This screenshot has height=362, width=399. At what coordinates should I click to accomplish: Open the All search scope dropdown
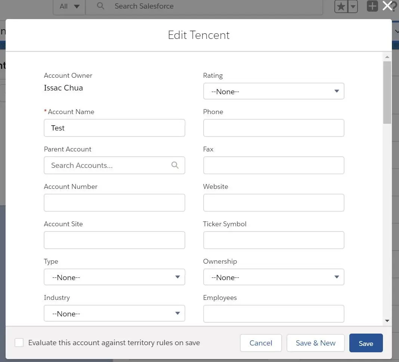click(69, 6)
